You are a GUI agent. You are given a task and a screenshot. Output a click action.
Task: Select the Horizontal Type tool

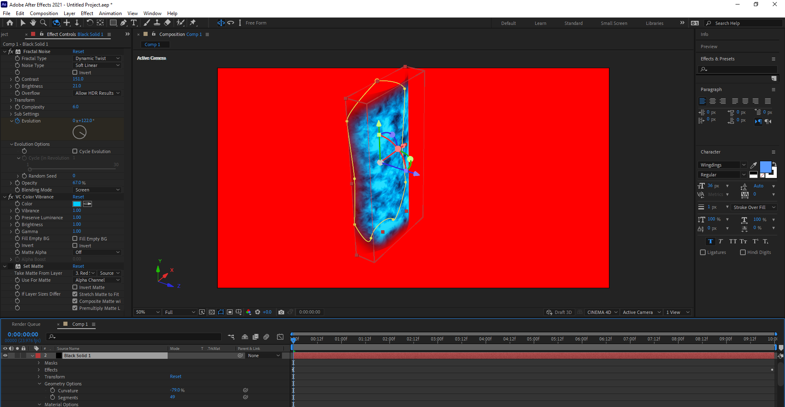[134, 23]
